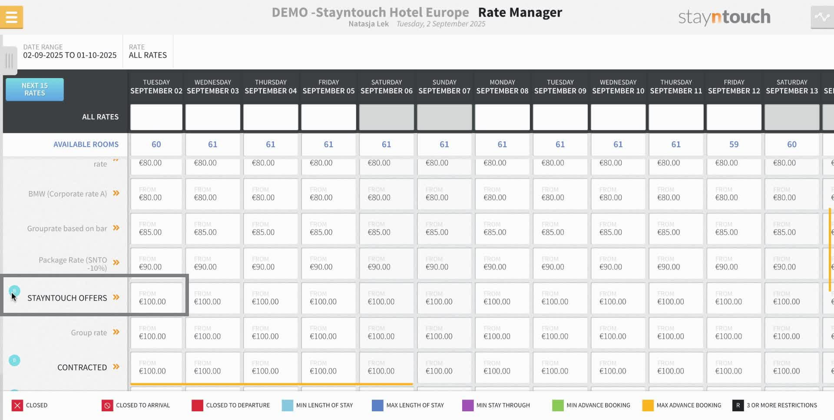834x420 pixels.
Task: Open the activity graph icon top right
Action: click(822, 17)
